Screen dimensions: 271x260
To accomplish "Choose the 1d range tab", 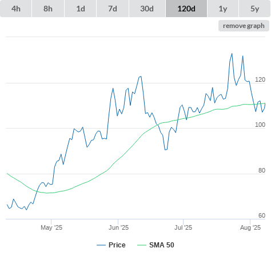I will (81, 9).
